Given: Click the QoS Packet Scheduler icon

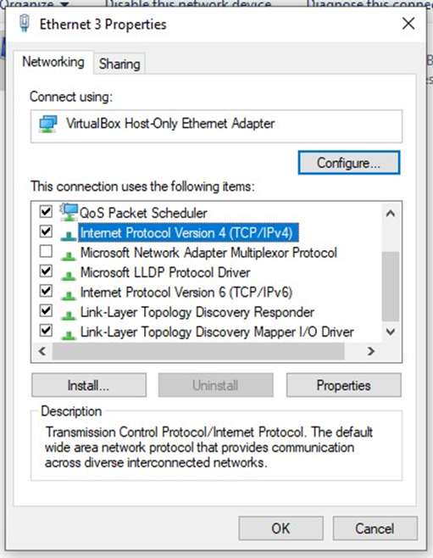Looking at the screenshot, I should [69, 212].
